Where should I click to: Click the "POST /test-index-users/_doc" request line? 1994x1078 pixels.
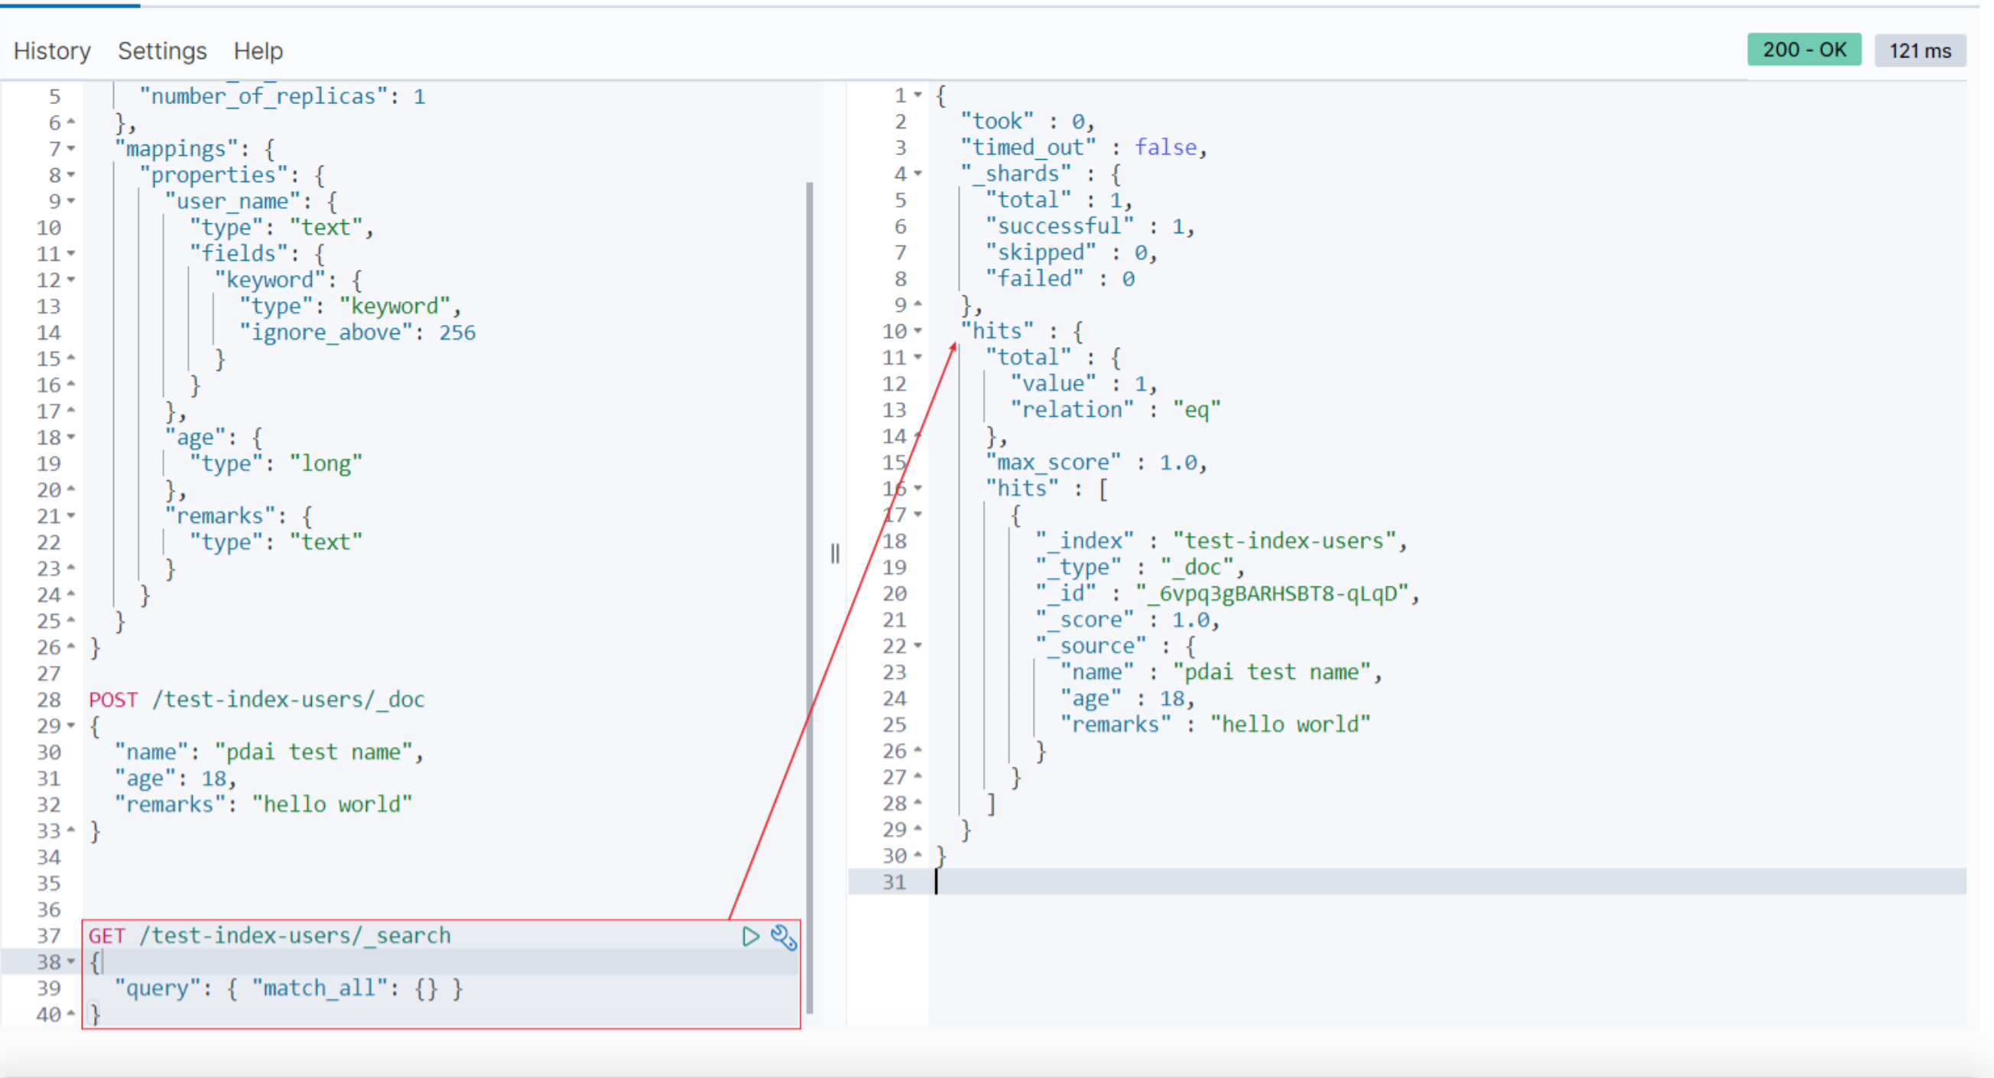point(256,699)
